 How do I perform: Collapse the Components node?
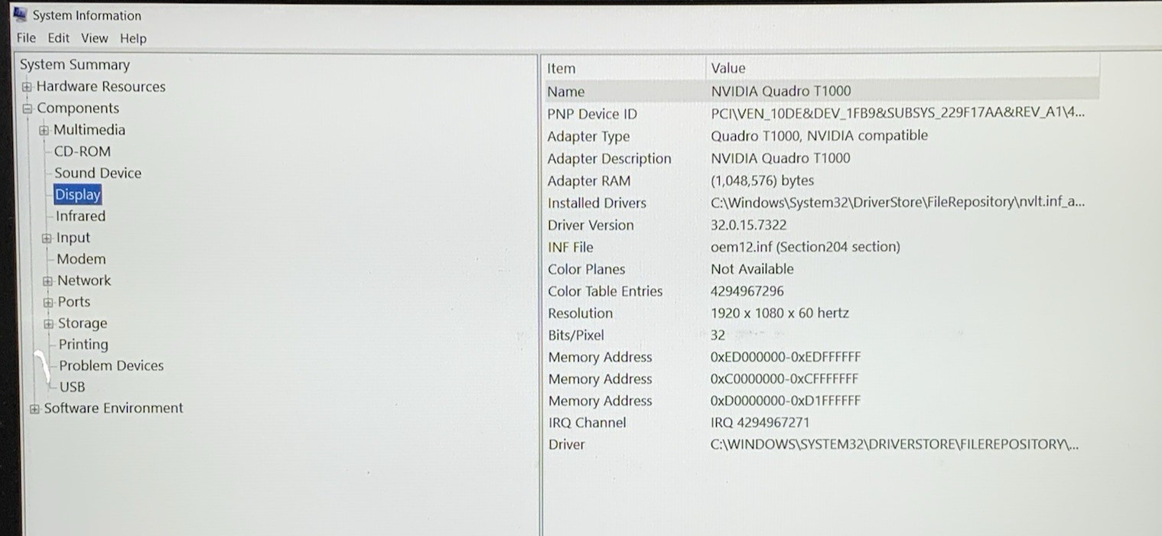tap(28, 109)
